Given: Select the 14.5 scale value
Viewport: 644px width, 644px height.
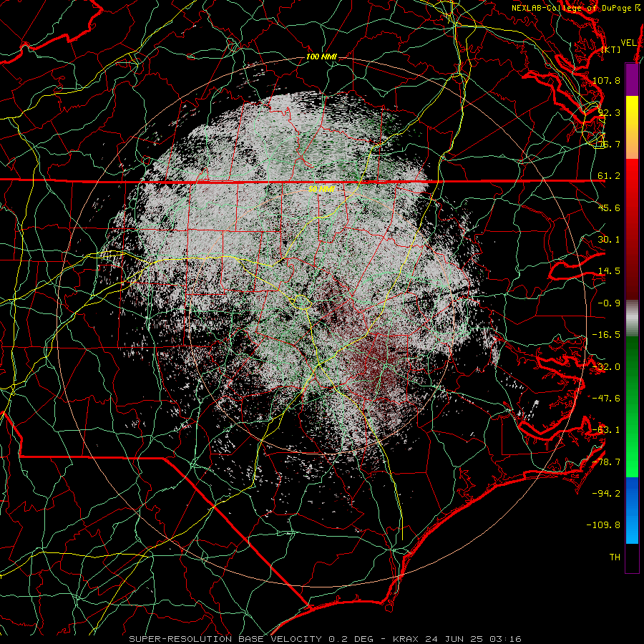Looking at the screenshot, I should coord(609,271).
